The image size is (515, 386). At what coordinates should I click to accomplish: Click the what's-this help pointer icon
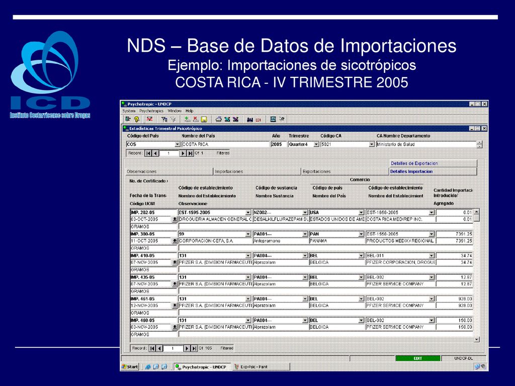282,120
